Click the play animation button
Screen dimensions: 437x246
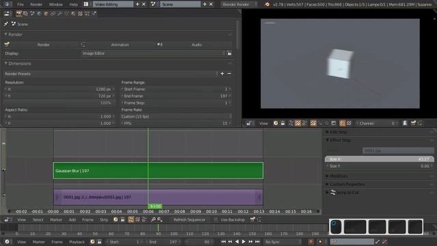pos(244,242)
